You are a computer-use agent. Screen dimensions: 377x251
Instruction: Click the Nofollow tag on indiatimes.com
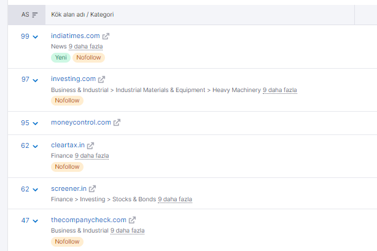tap(88, 58)
